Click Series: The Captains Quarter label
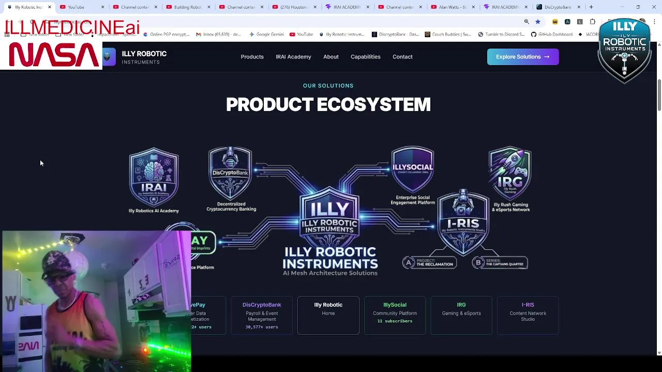 (500, 263)
